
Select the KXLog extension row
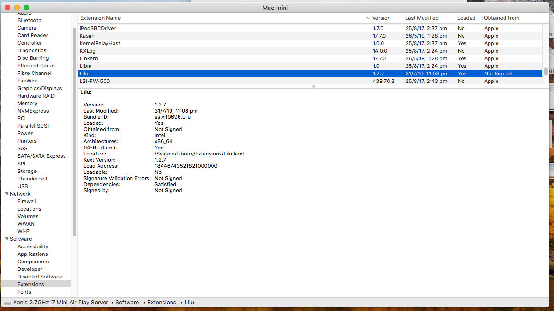click(x=310, y=51)
